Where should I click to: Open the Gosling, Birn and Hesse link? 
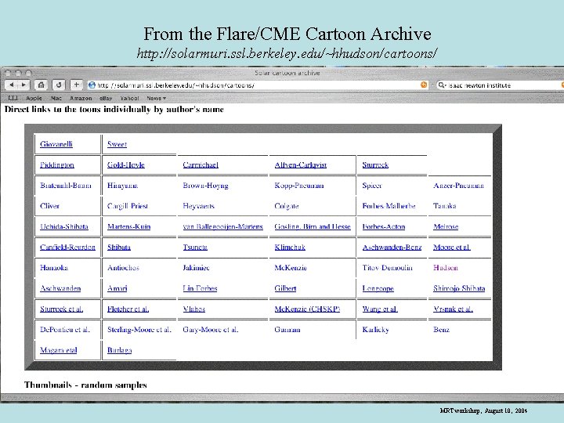(313, 226)
